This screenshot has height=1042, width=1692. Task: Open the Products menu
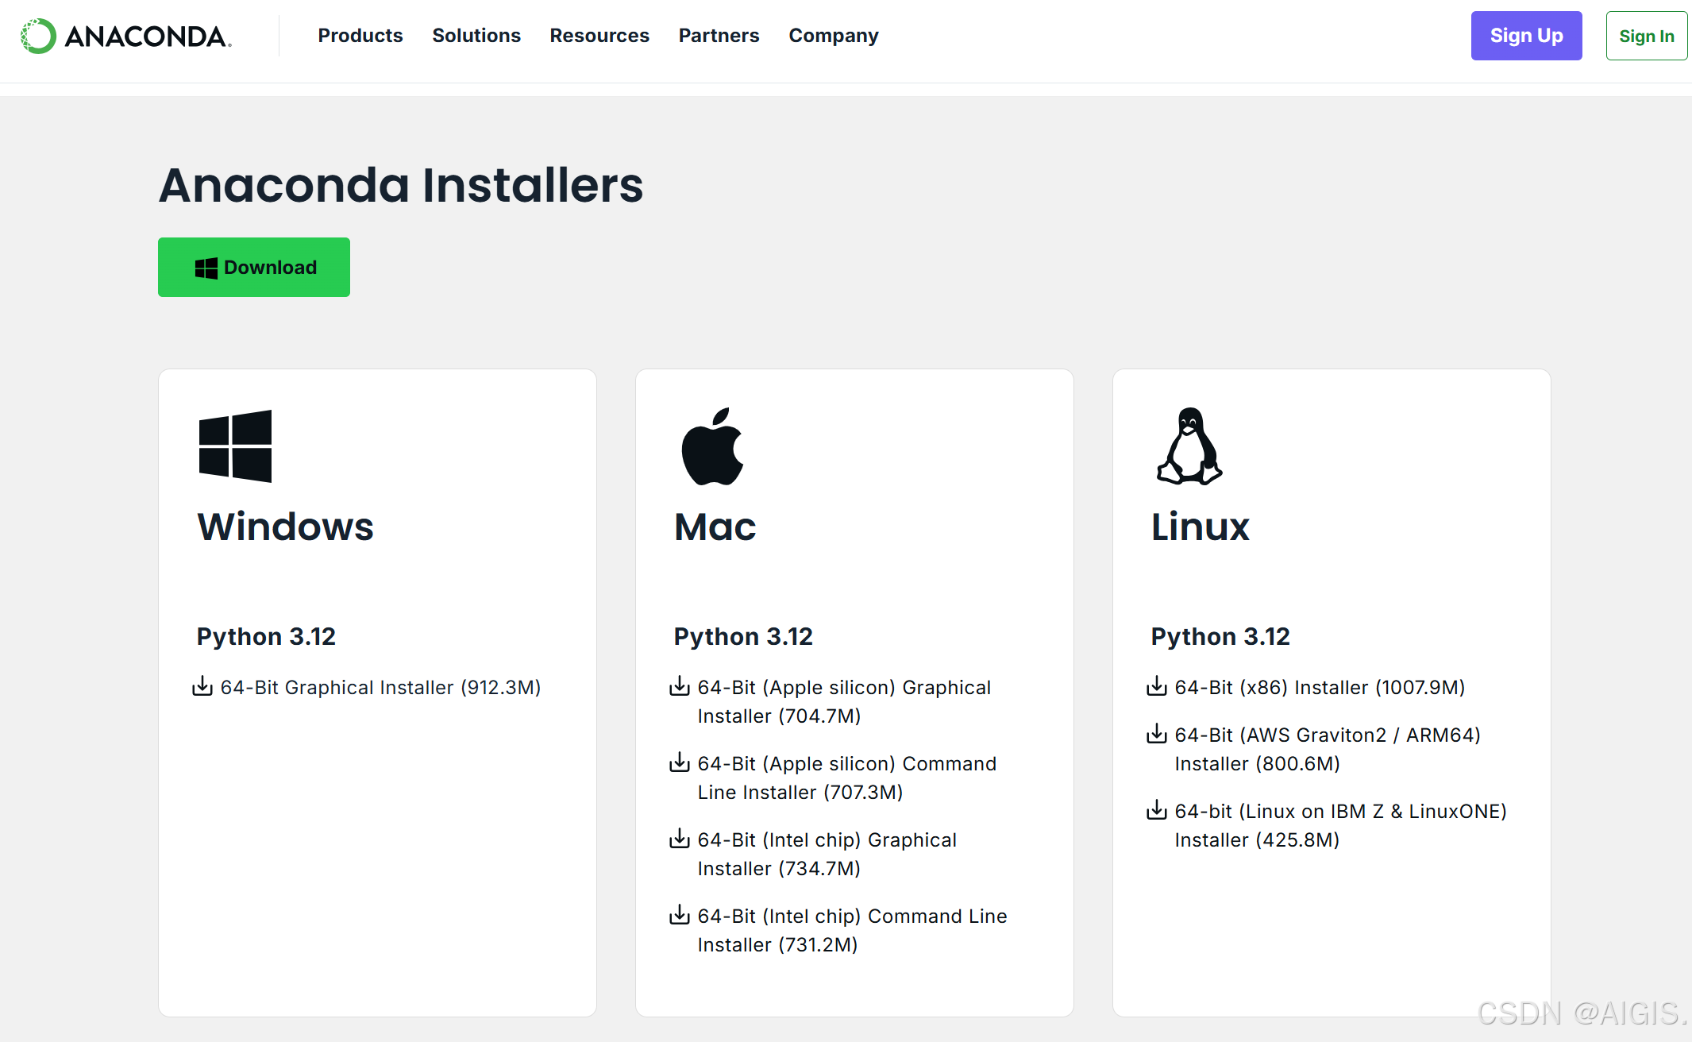(x=360, y=36)
